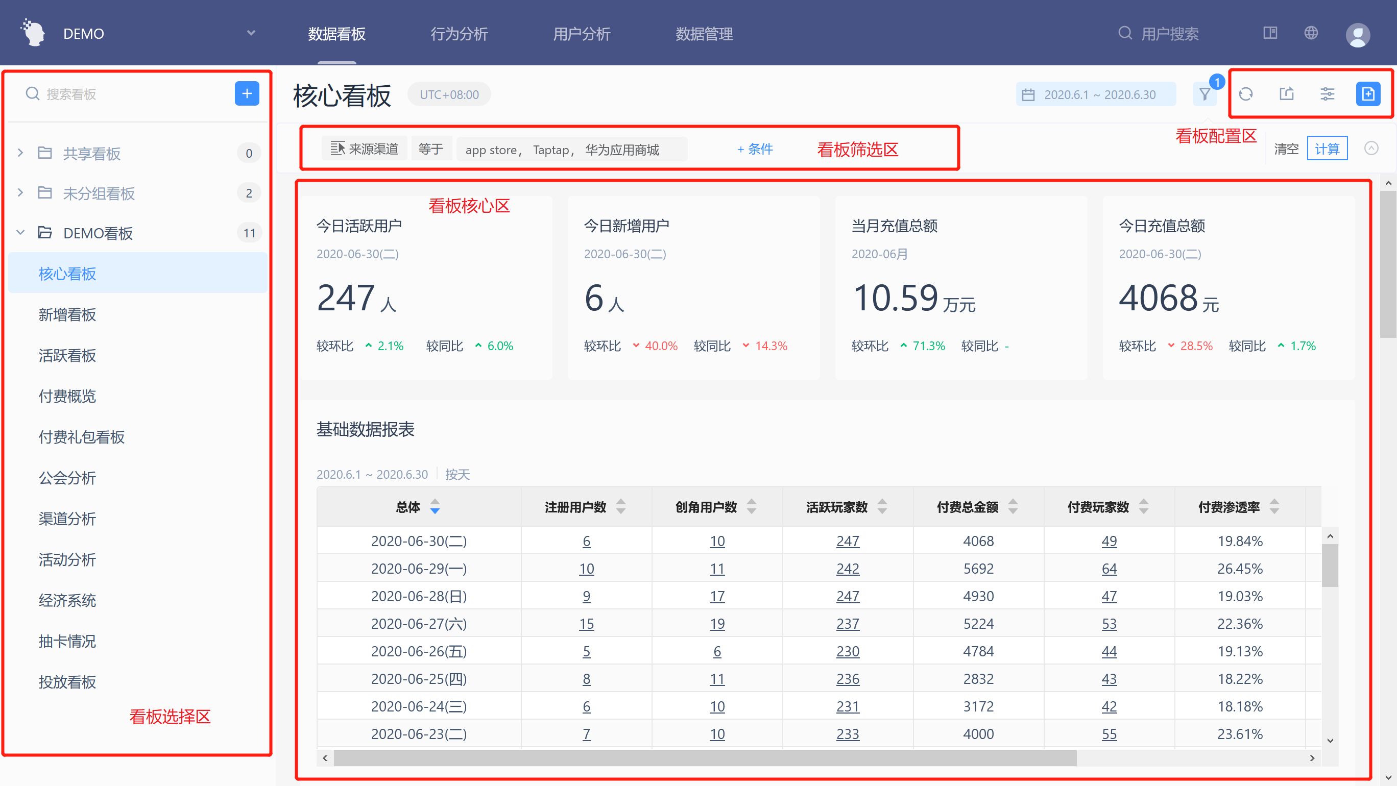Screen dimensions: 1397x786
Task: Switch to 数据管理 tab
Action: point(705,34)
